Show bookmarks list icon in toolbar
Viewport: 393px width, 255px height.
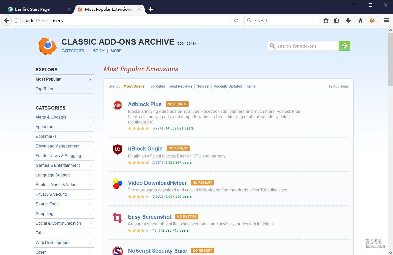[x=336, y=21]
